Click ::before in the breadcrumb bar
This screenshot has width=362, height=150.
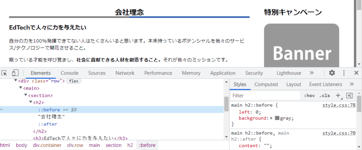click(x=147, y=145)
